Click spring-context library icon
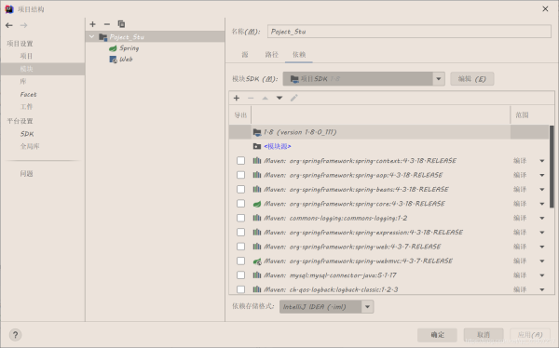This screenshot has width=559, height=348. pyautogui.click(x=257, y=161)
